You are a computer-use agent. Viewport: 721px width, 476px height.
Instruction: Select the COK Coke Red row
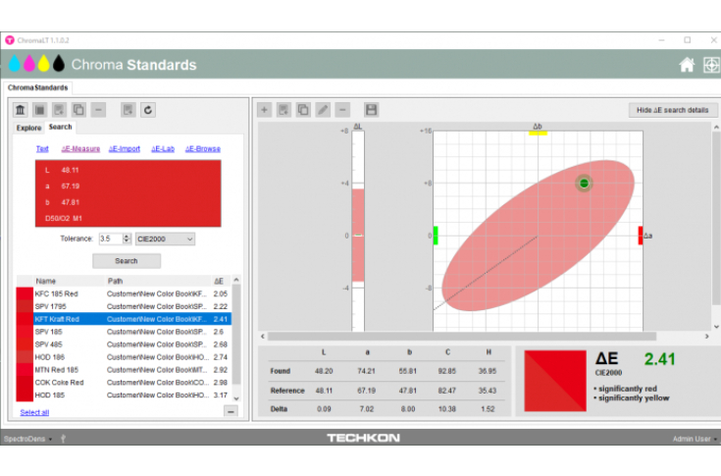click(124, 382)
